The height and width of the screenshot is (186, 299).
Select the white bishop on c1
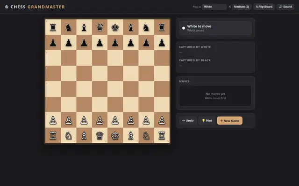click(x=84, y=135)
